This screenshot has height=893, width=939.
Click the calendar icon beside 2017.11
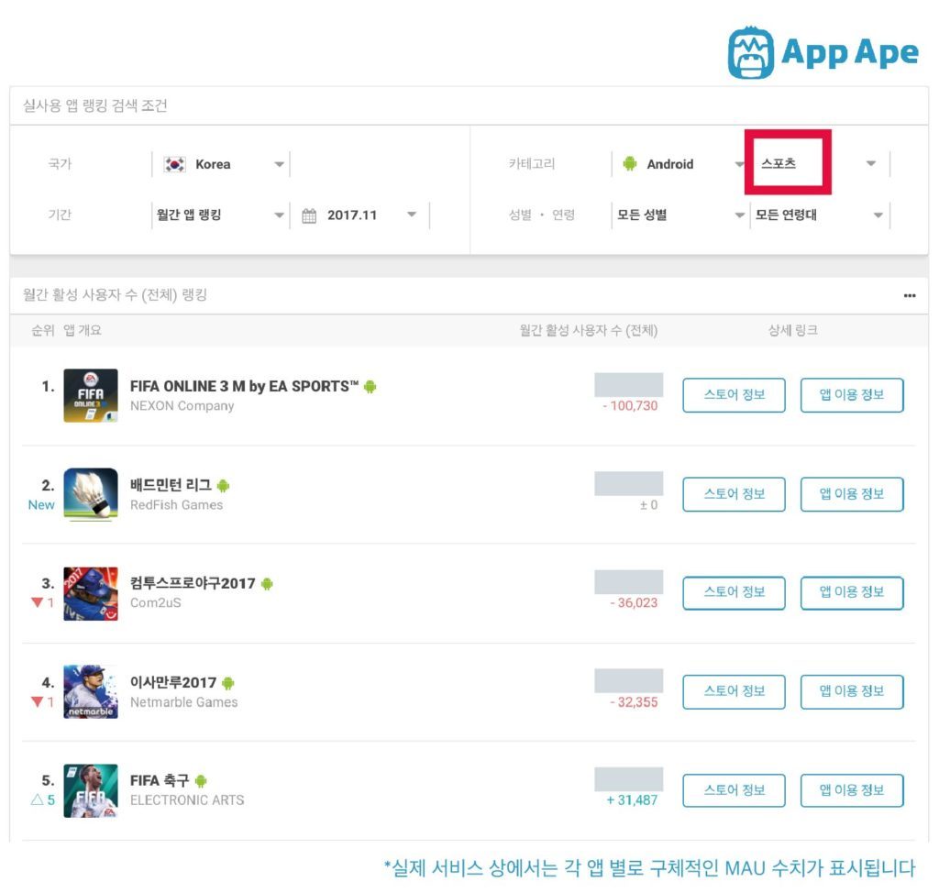pos(309,215)
